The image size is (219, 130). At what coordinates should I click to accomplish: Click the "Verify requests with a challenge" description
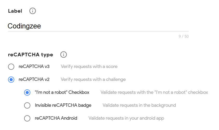(x=93, y=79)
